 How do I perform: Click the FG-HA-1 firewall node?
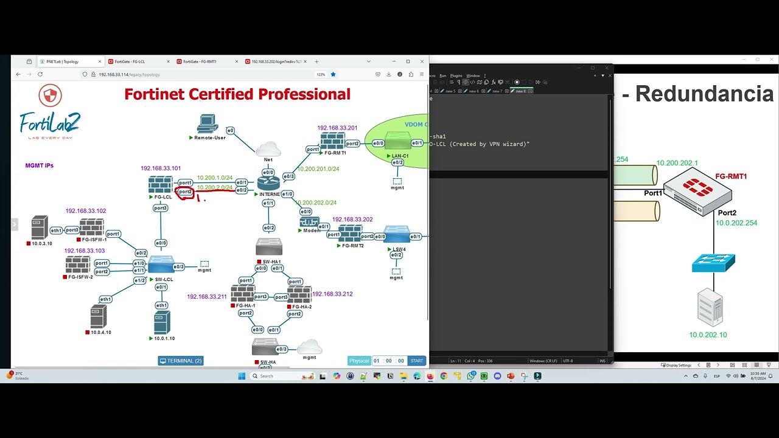coord(242,295)
